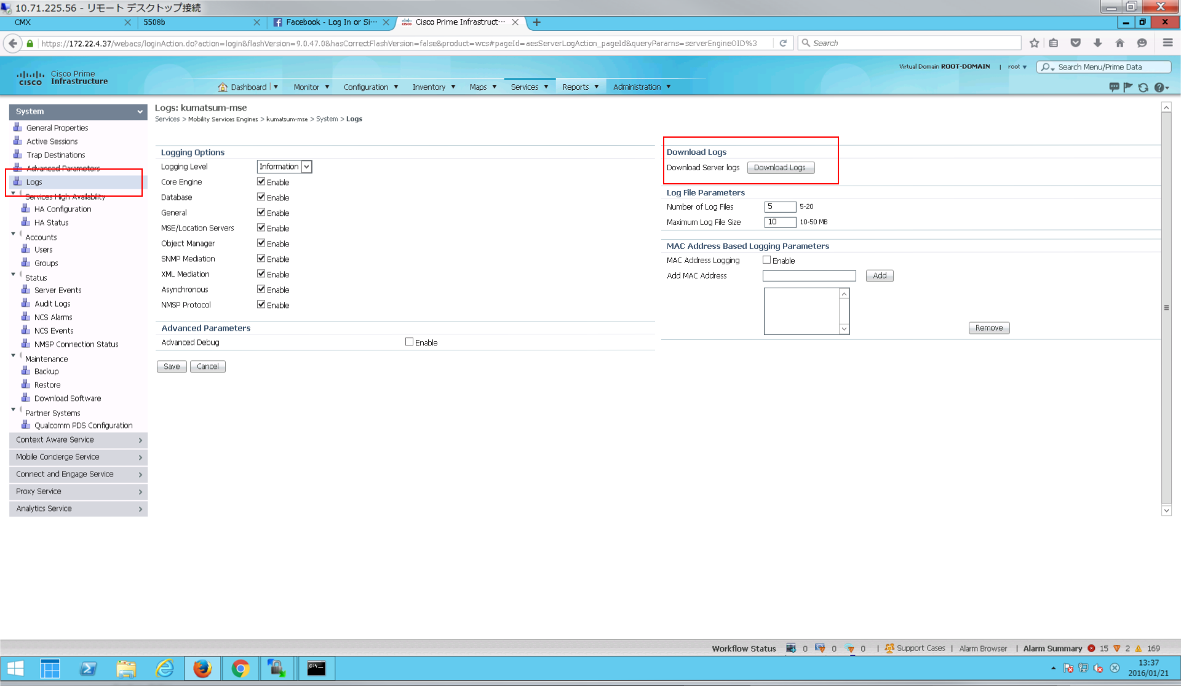Click the flag icon in Prime header
Screen dimensions: 1181x686
click(x=1128, y=87)
